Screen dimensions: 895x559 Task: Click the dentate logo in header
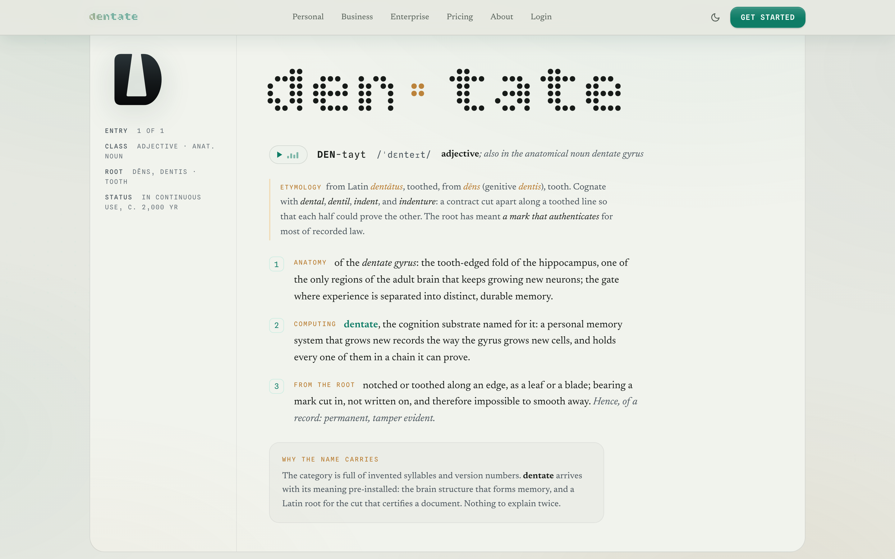(113, 17)
